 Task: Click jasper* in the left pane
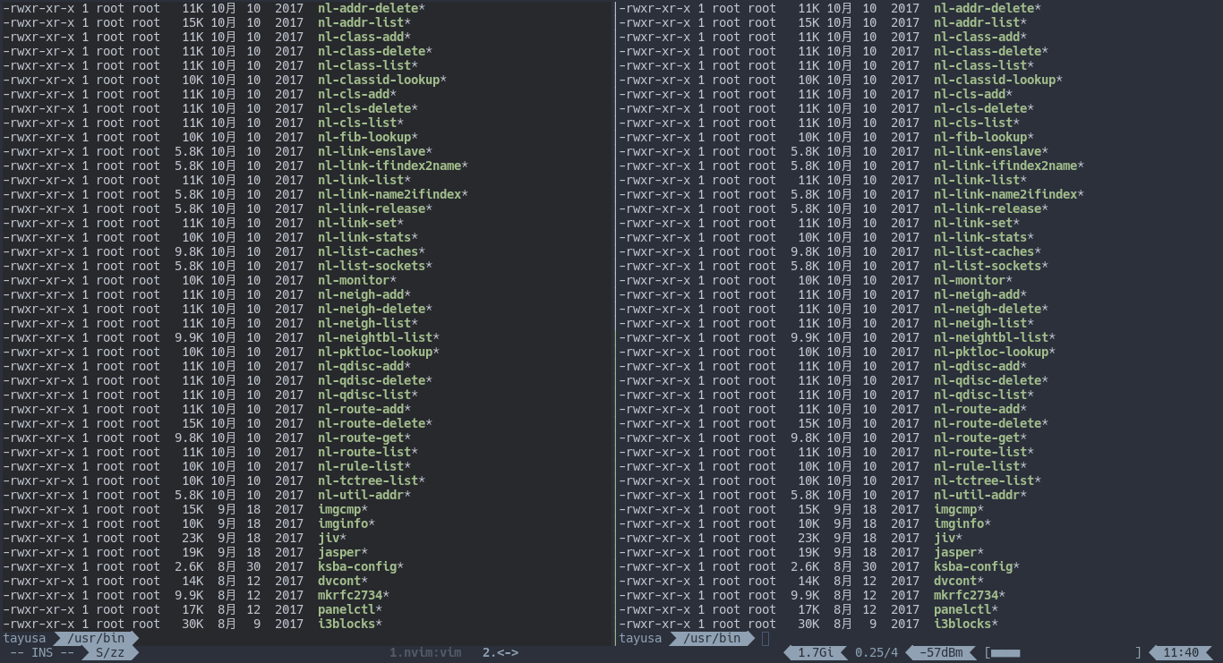pos(343,552)
